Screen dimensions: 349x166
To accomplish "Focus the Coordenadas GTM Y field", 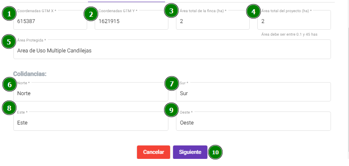I will click(132, 20).
